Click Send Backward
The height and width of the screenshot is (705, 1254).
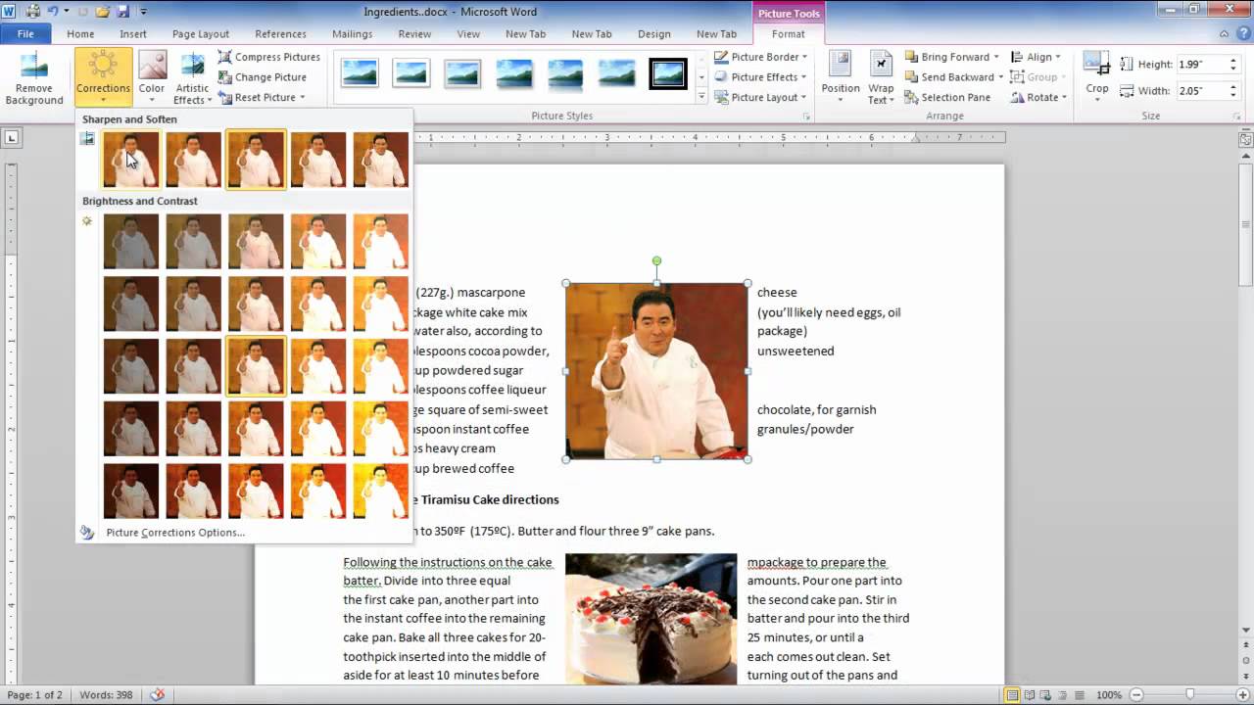coord(953,77)
